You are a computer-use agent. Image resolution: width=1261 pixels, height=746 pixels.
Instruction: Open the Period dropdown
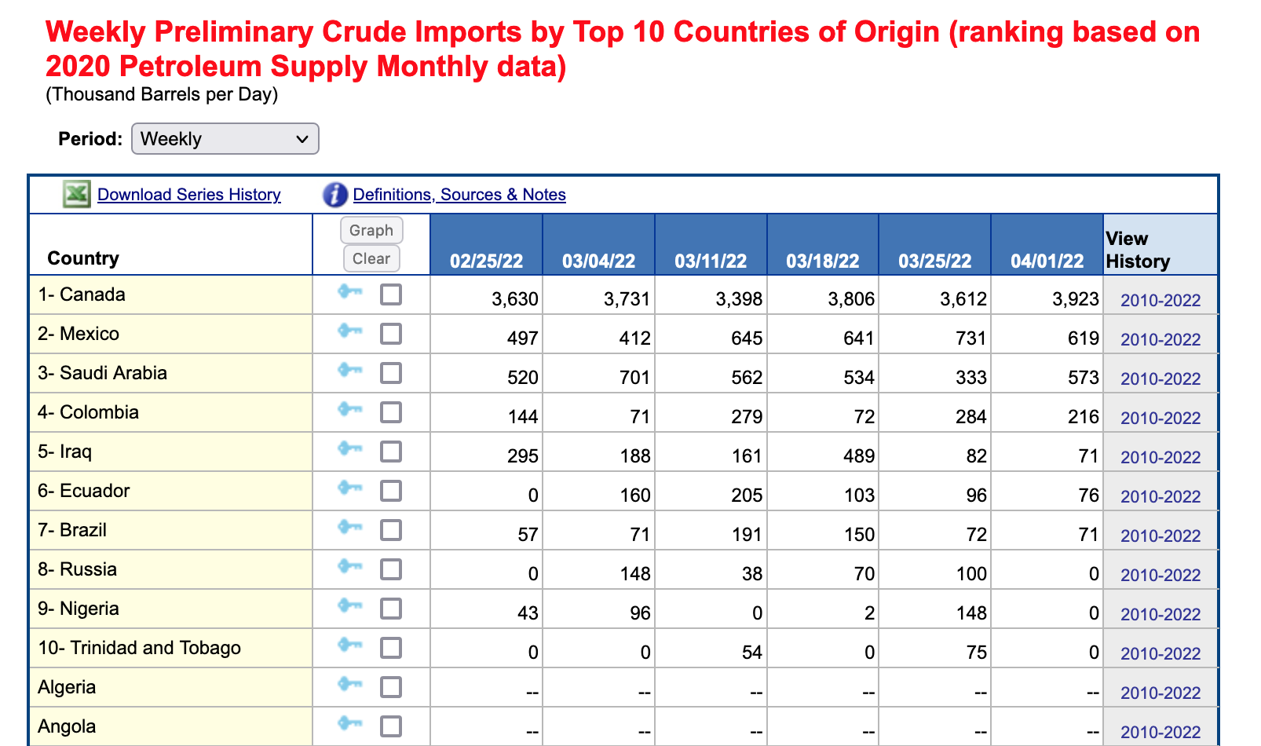click(x=225, y=139)
